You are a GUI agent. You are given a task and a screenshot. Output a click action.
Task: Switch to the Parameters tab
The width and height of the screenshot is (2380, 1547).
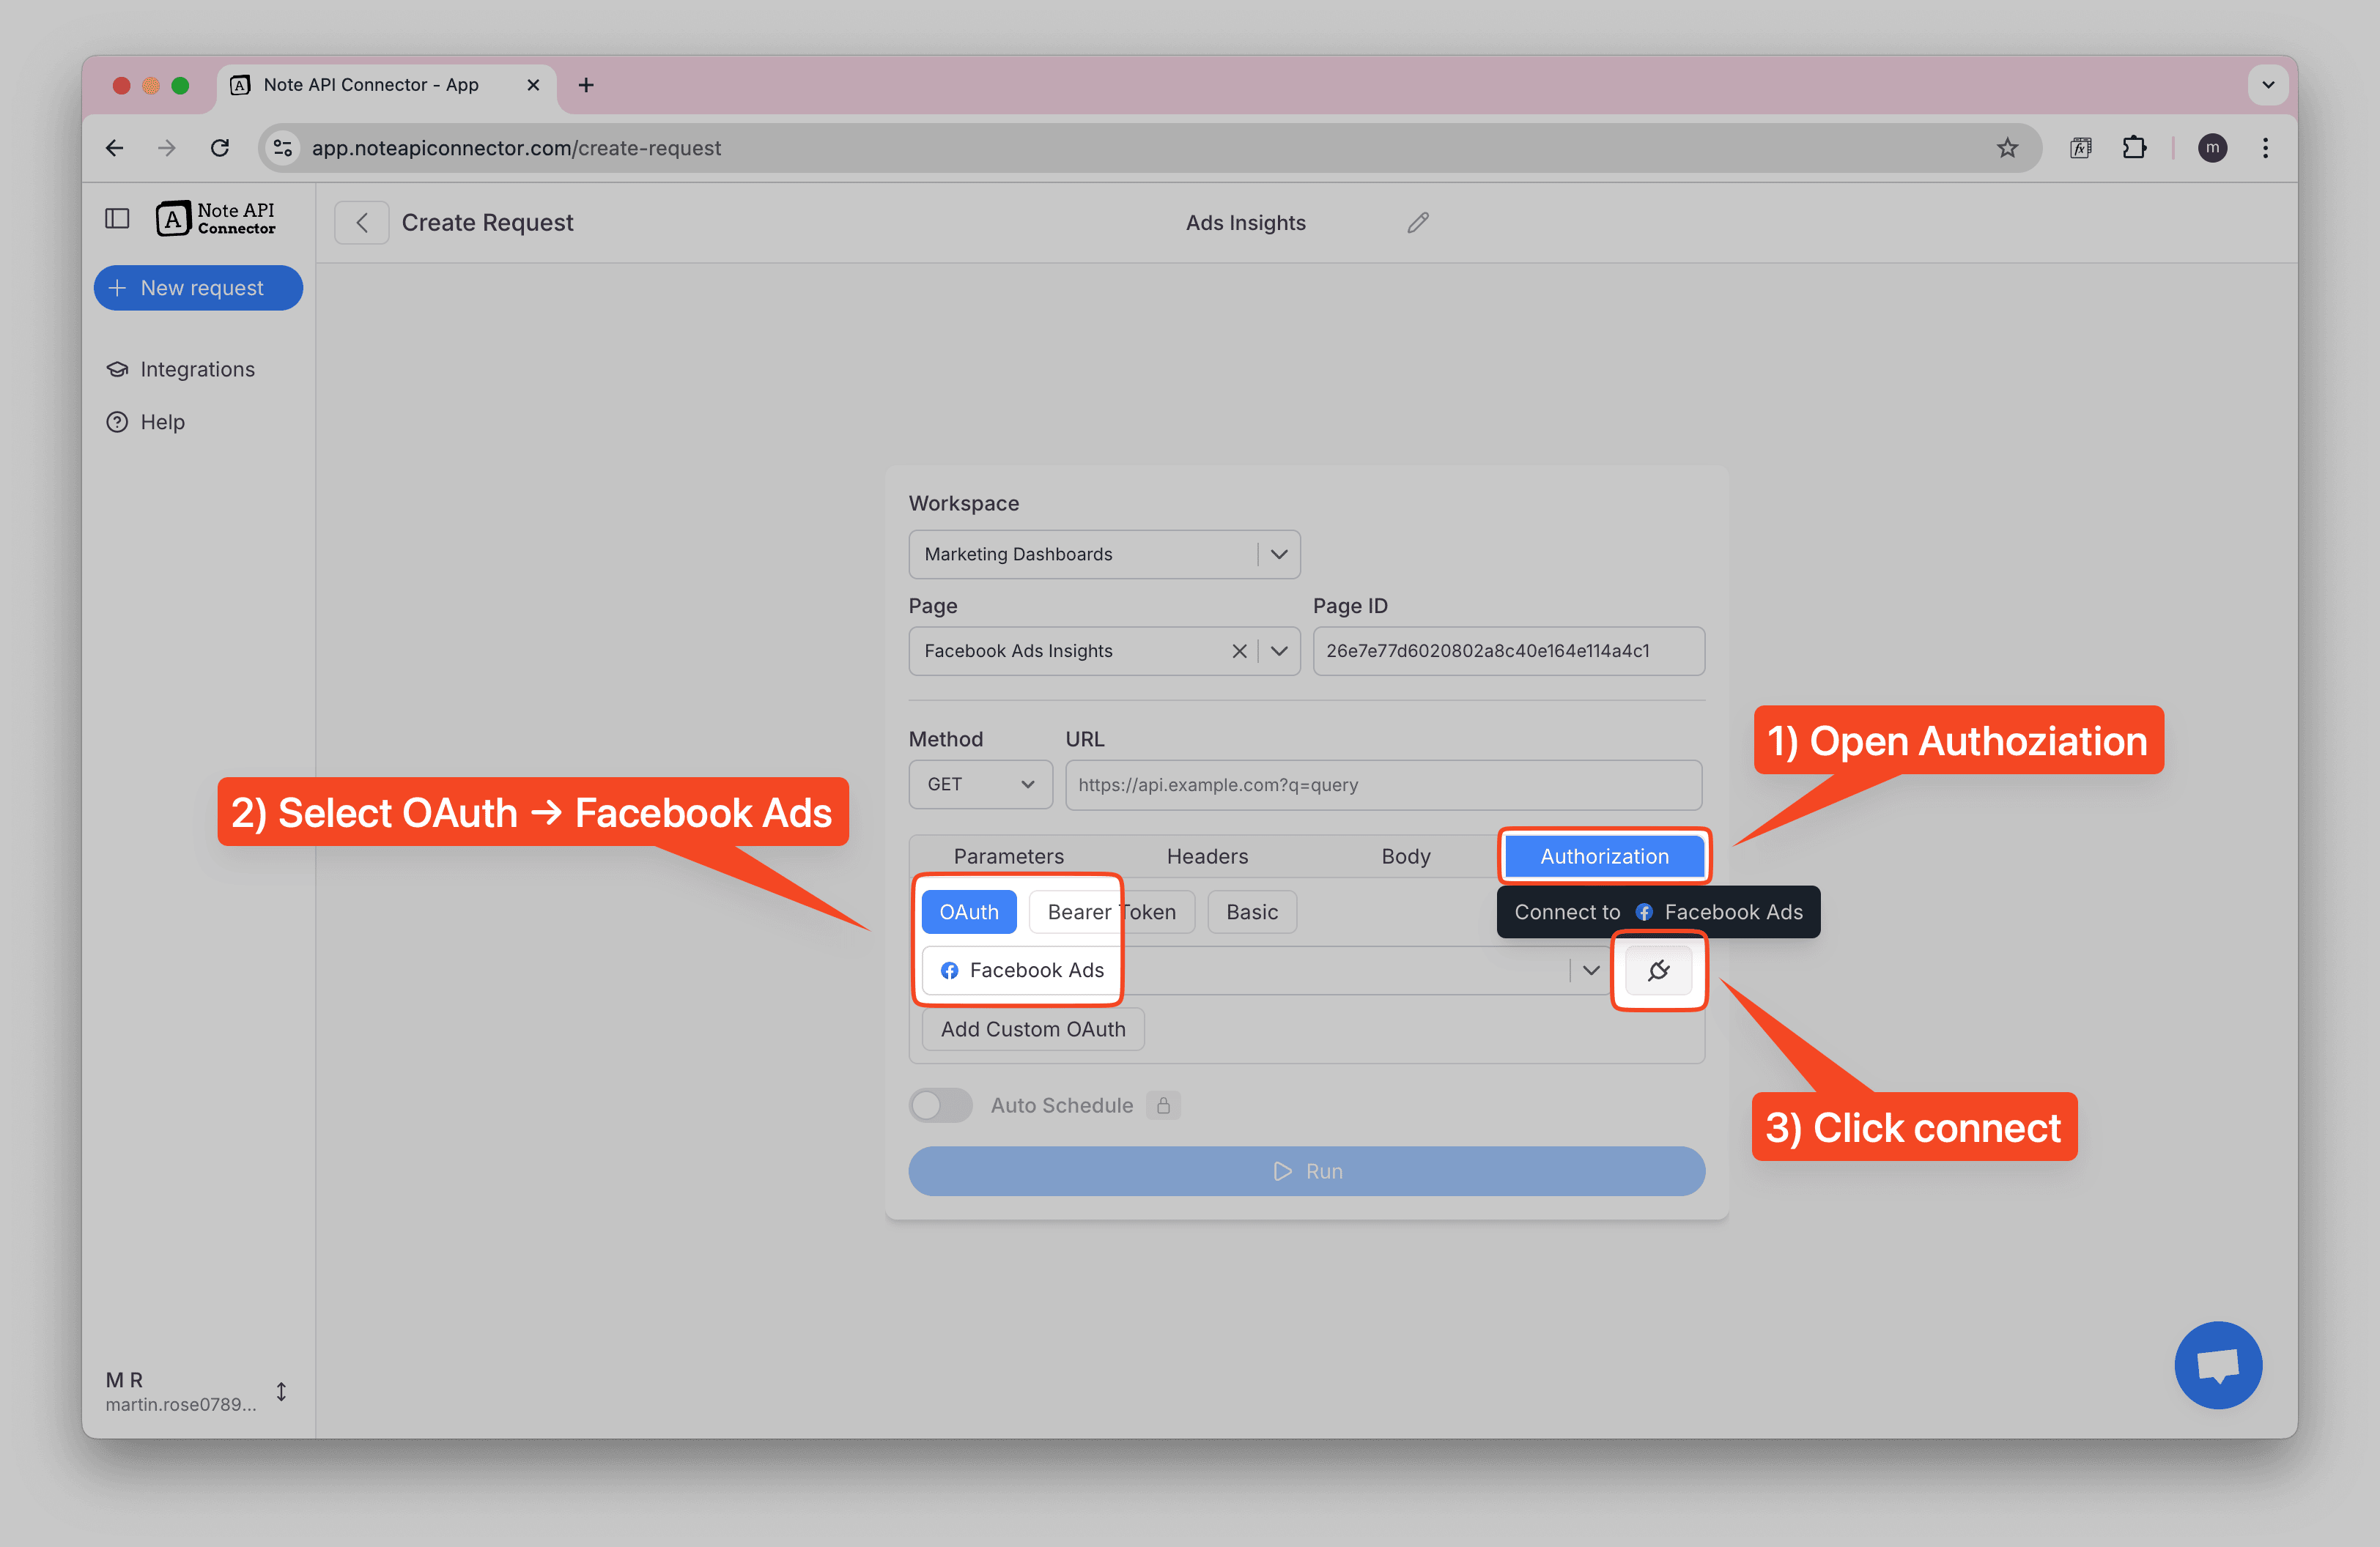click(x=1008, y=856)
